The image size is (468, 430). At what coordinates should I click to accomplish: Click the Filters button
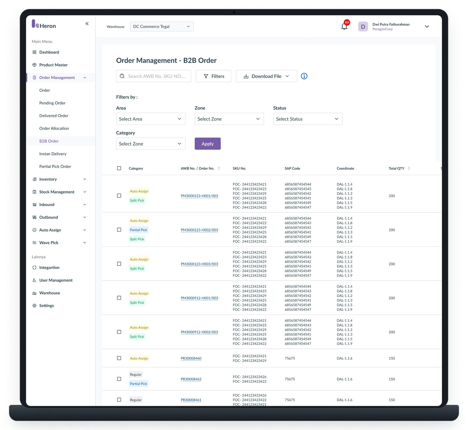tap(214, 76)
